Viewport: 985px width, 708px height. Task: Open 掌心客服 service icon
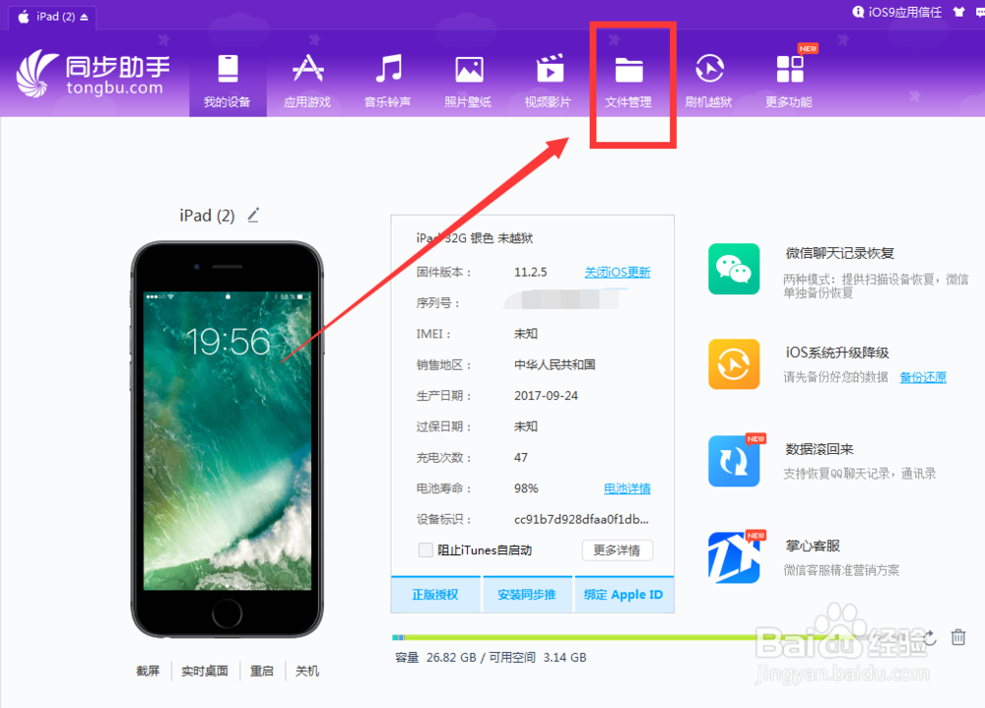click(734, 558)
